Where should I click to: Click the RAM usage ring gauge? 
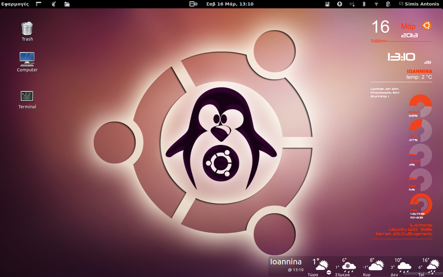421,106
